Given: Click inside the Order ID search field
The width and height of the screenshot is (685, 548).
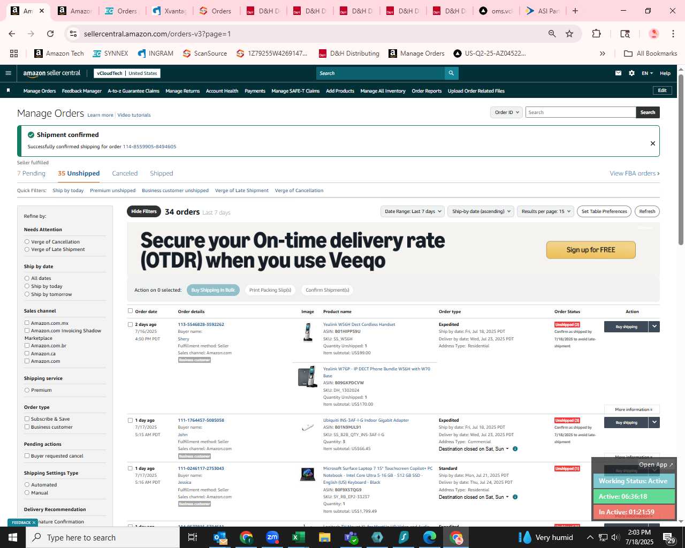Looking at the screenshot, I should coord(581,112).
